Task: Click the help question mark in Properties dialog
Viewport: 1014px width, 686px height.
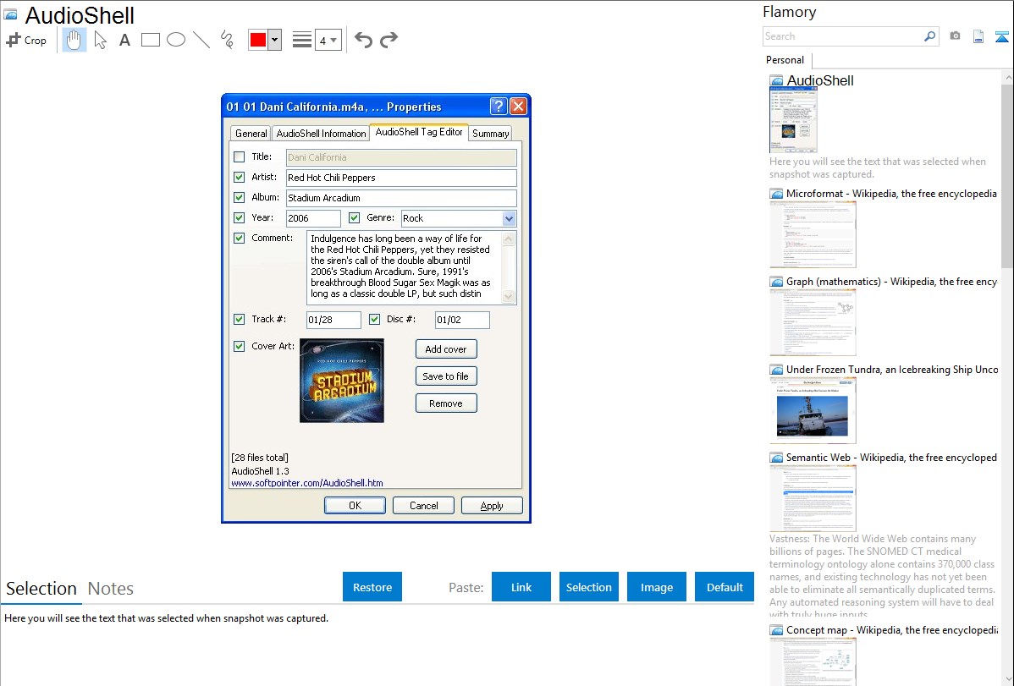Action: 499,106
